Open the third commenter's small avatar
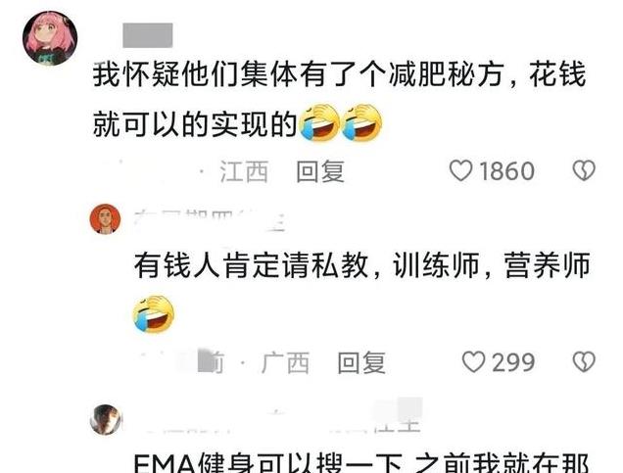The height and width of the screenshot is (473, 623). click(x=106, y=420)
